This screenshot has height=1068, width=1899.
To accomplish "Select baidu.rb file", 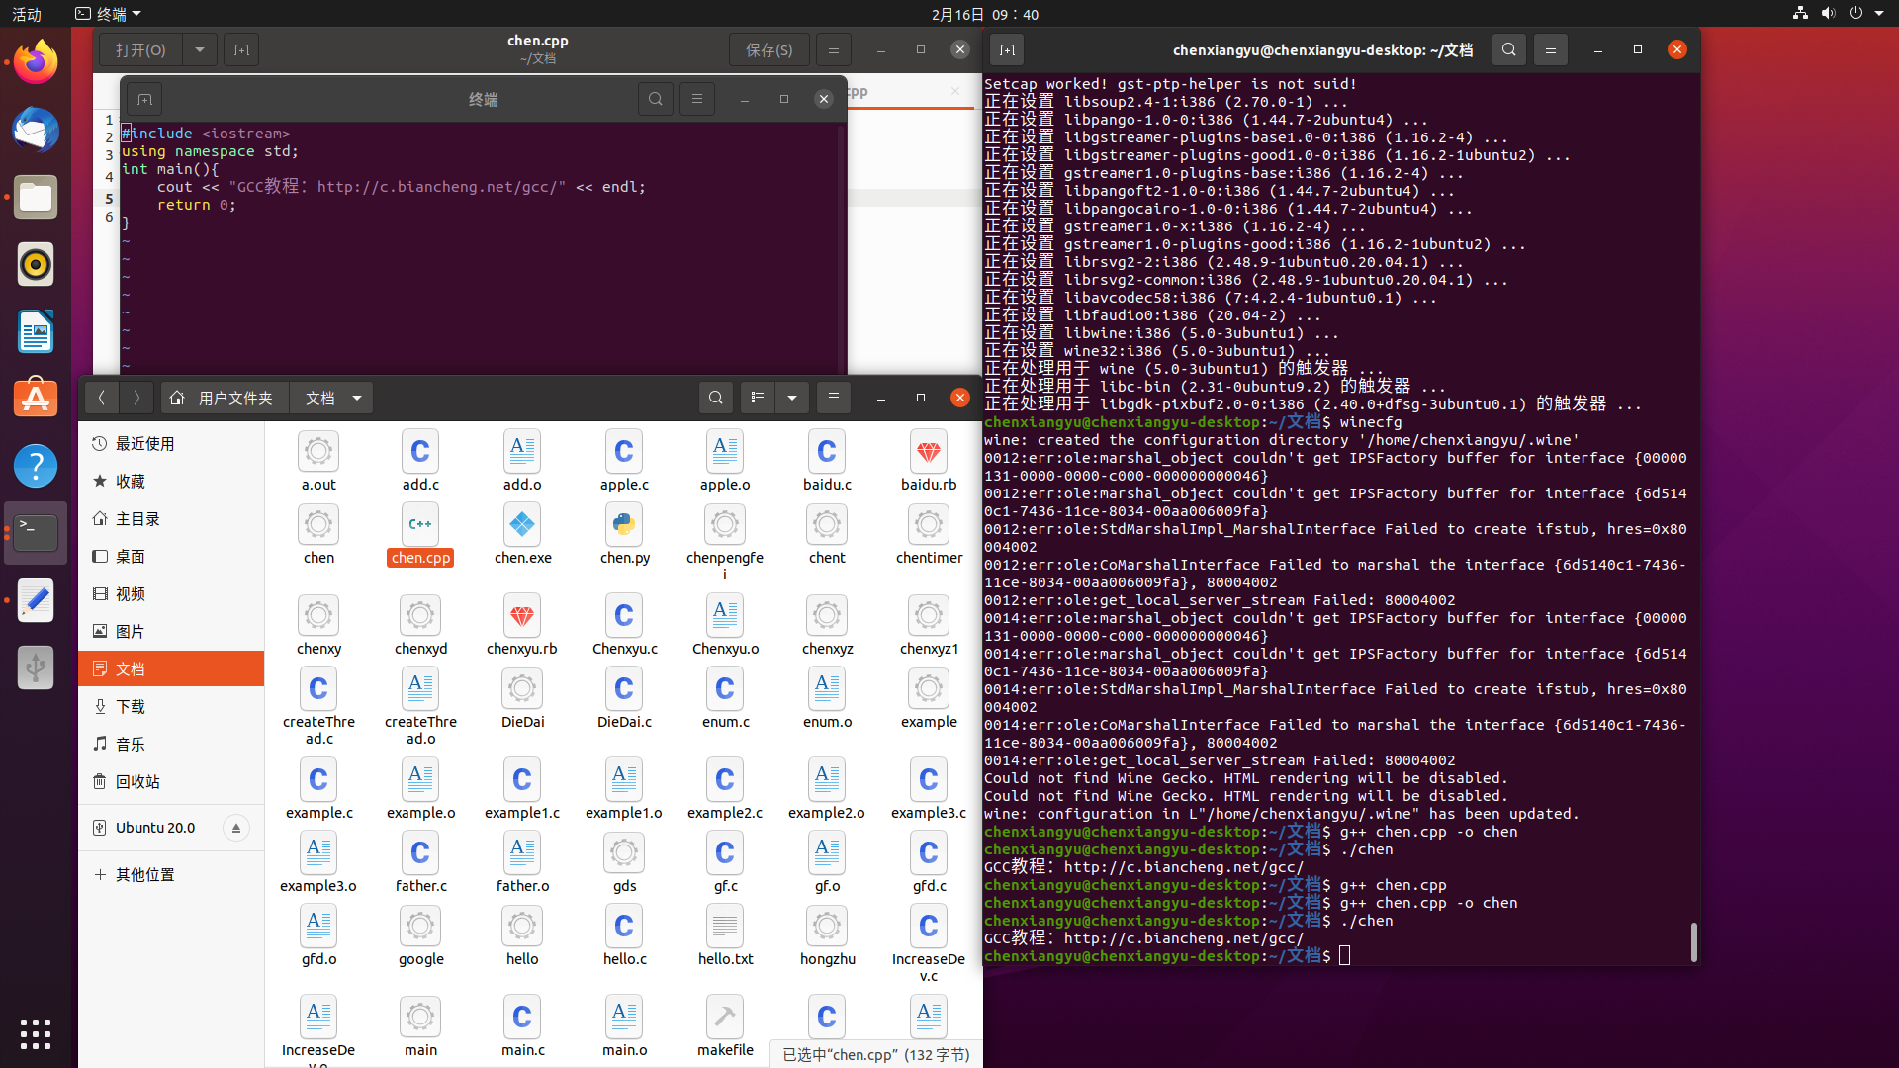I will coord(929,462).
